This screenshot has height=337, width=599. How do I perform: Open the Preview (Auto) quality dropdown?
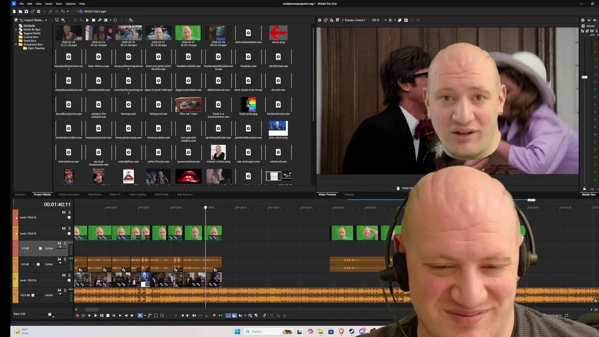tap(354, 20)
